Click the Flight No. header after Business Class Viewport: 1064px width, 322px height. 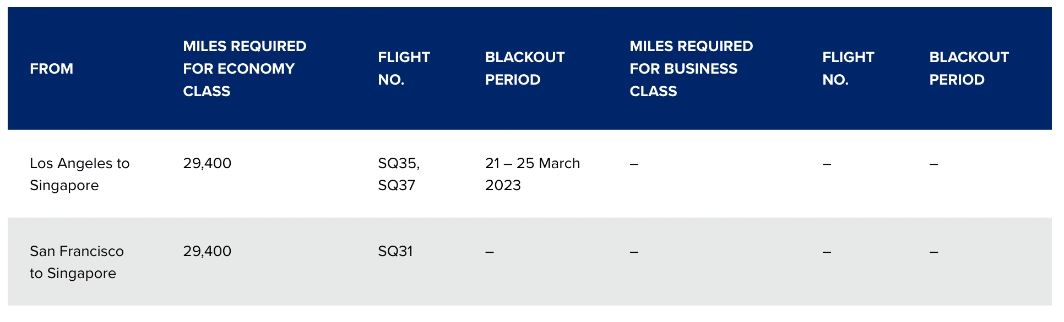pyautogui.click(x=848, y=69)
